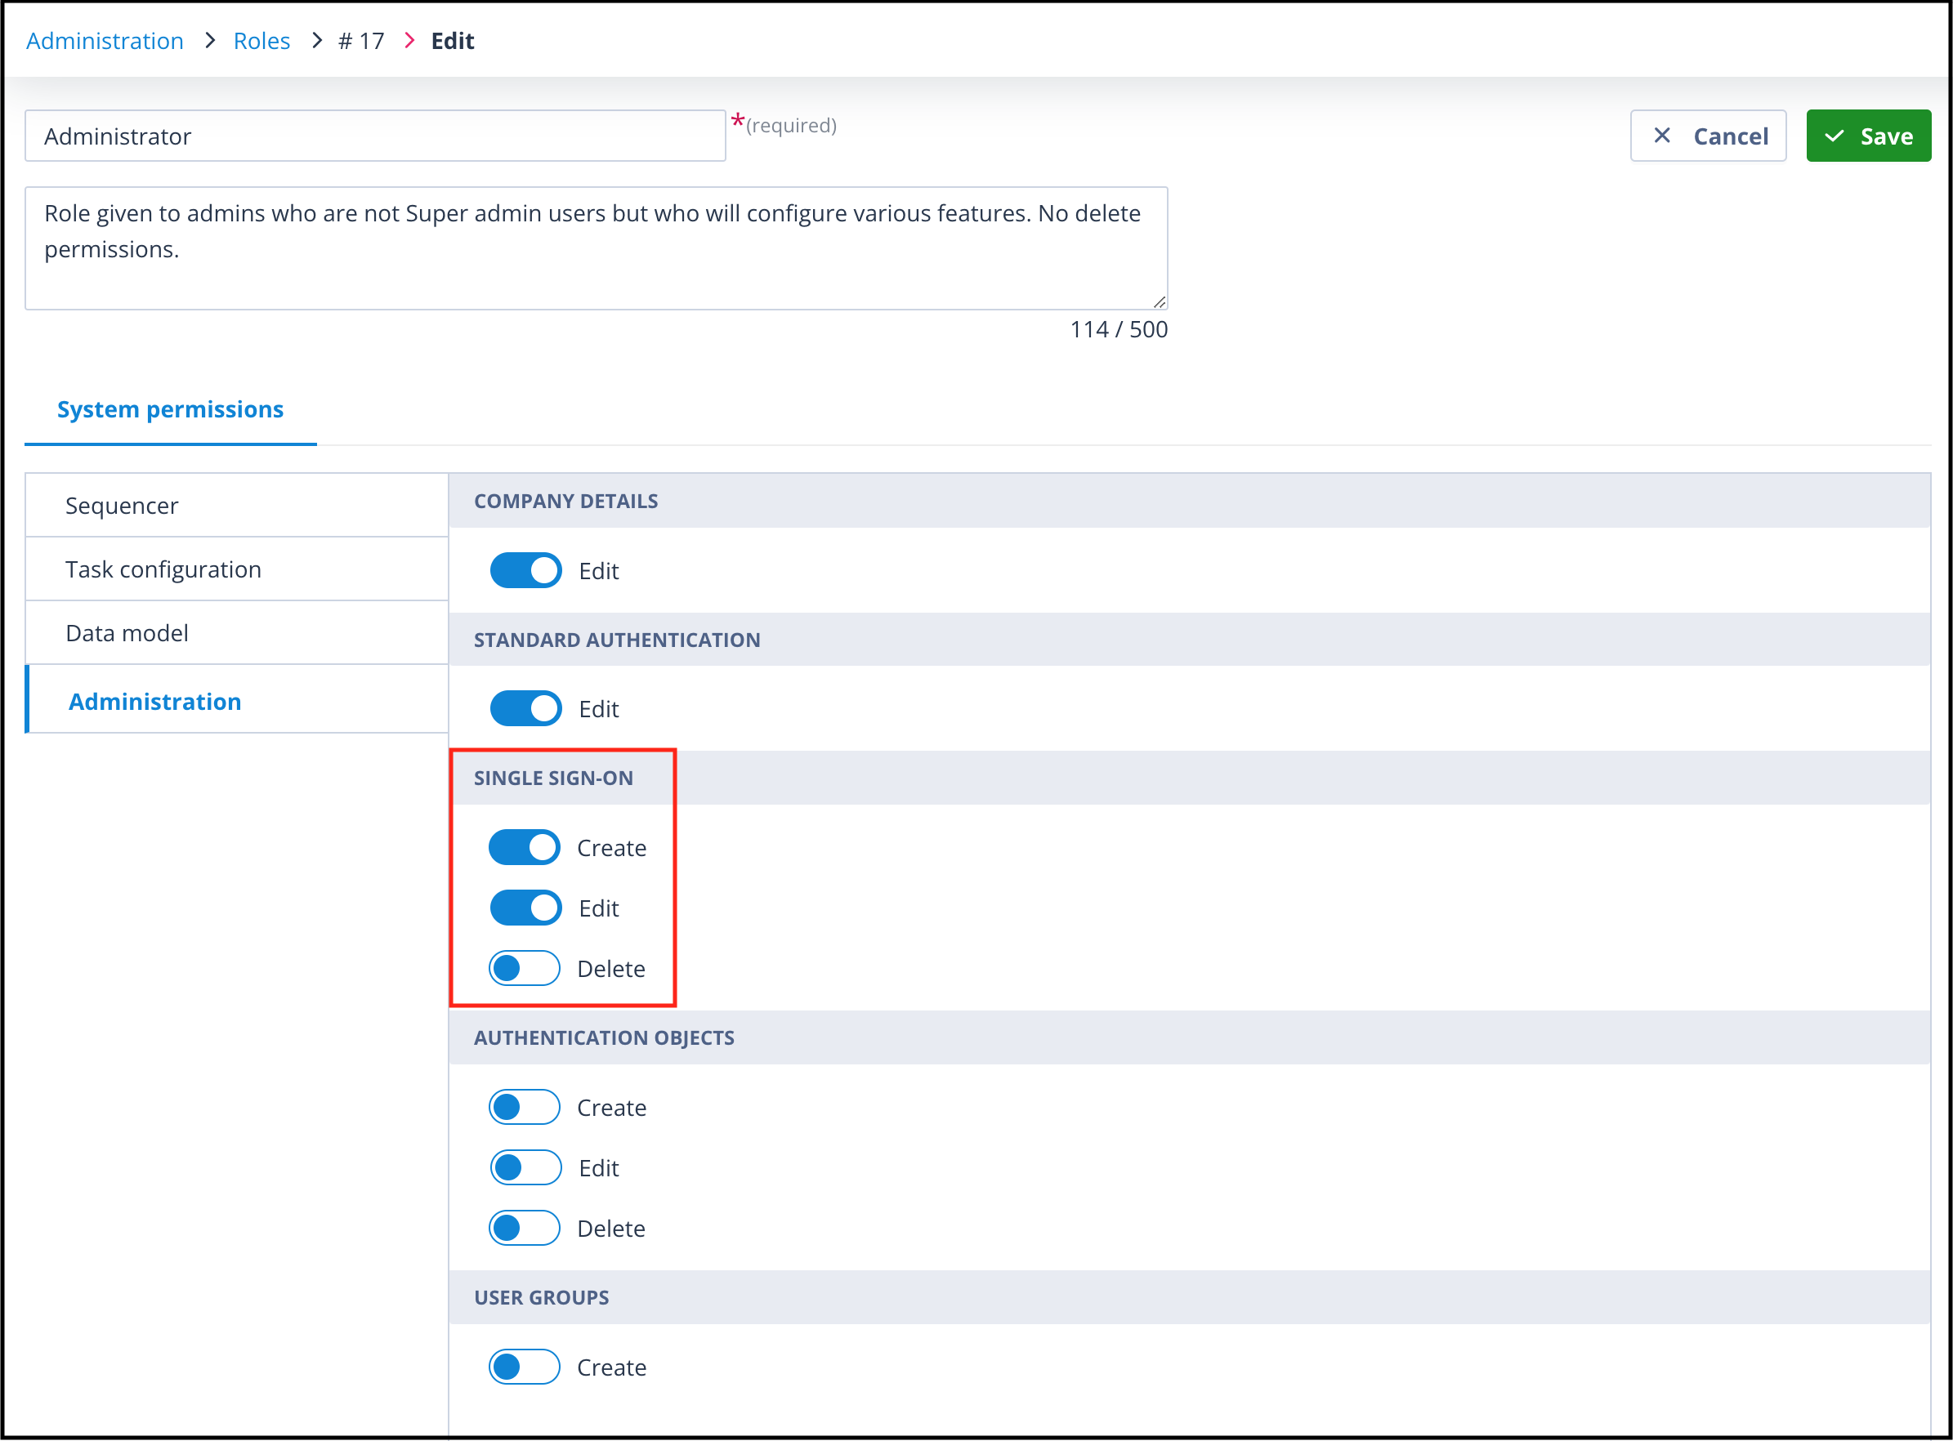Click the COMPANY DETAILS section header

[x=1189, y=501]
